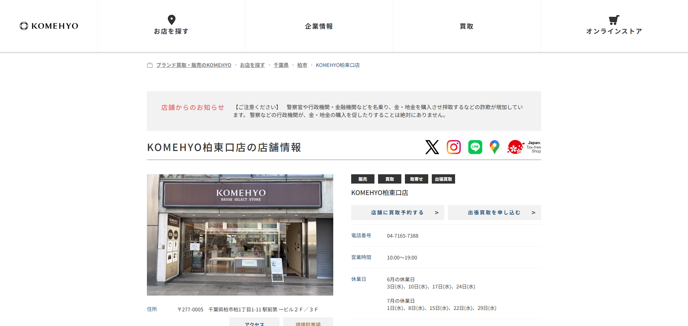This screenshot has width=688, height=326.
Task: Click breadcrumb current page KOMEHYO柏東口店
Action: point(338,65)
